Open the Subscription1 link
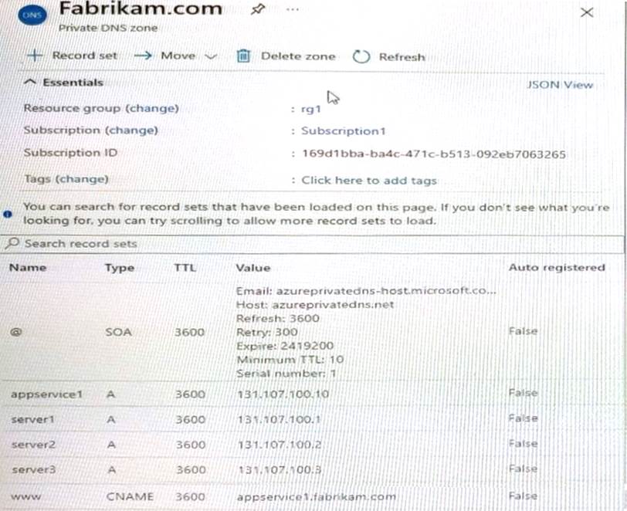The width and height of the screenshot is (627, 511). (x=343, y=130)
